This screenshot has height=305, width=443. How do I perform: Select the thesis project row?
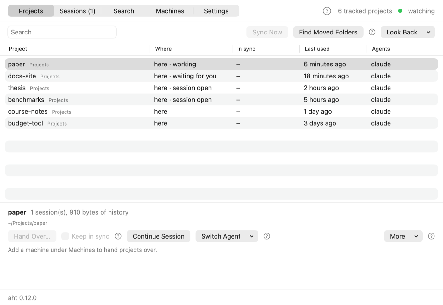coord(221,88)
